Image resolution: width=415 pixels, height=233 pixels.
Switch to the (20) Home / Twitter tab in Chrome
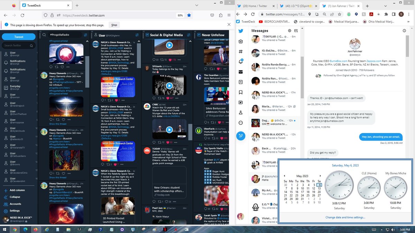(x=256, y=6)
